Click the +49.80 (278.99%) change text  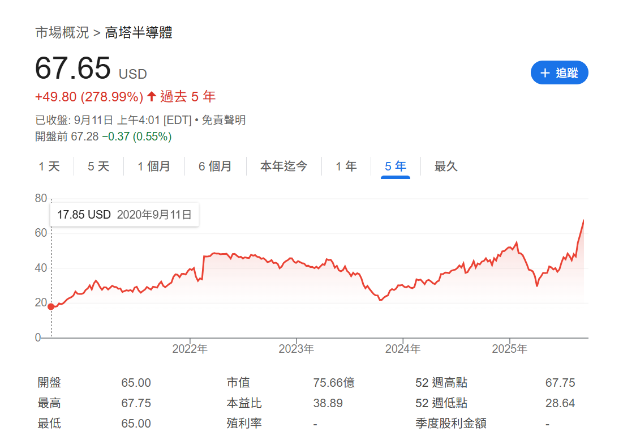tap(89, 97)
